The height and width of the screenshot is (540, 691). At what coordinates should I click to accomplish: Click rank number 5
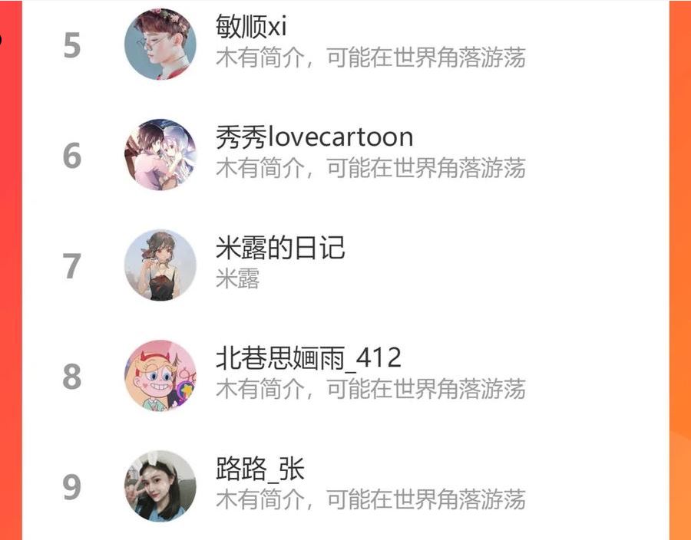tap(72, 45)
